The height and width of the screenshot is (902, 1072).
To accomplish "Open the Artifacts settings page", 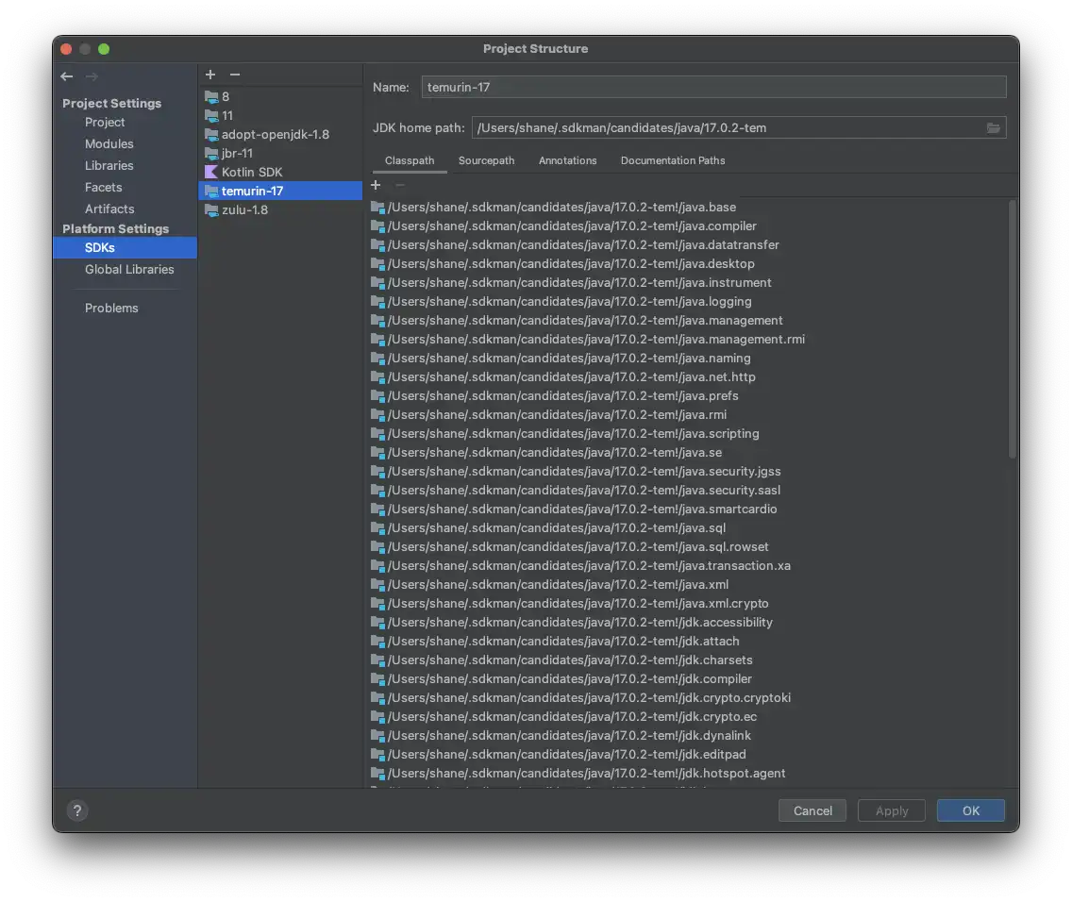I will [x=126, y=209].
